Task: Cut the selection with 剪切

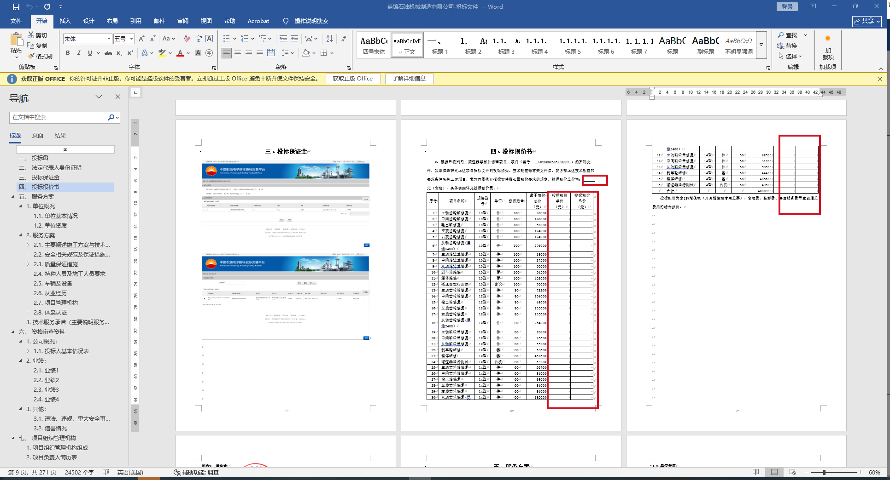Action: point(38,35)
